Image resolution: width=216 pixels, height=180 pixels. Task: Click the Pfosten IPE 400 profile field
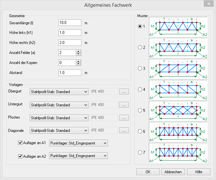[x=104, y=118]
